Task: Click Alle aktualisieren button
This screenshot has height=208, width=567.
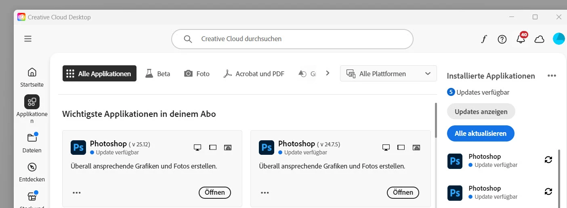Action: point(481,133)
